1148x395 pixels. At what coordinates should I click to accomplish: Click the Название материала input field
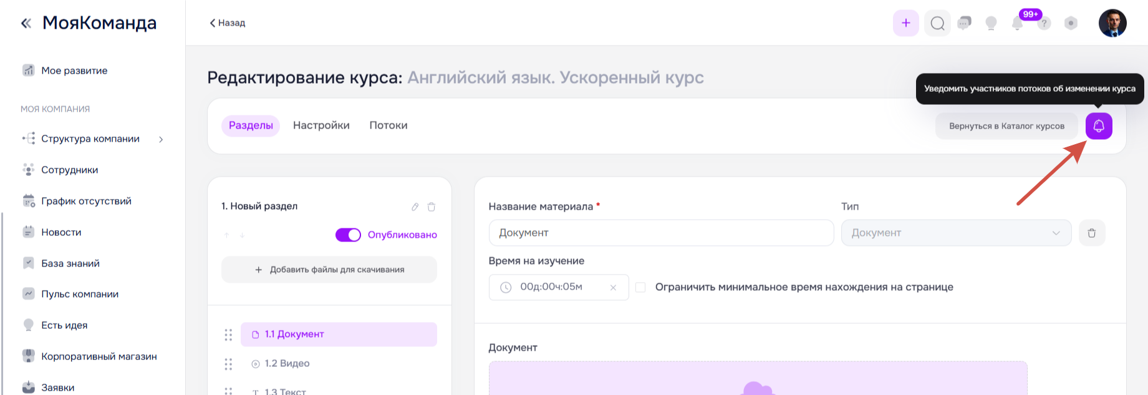661,233
